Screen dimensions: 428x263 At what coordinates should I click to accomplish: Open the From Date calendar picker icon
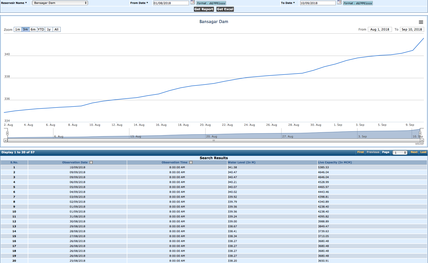(192, 2)
